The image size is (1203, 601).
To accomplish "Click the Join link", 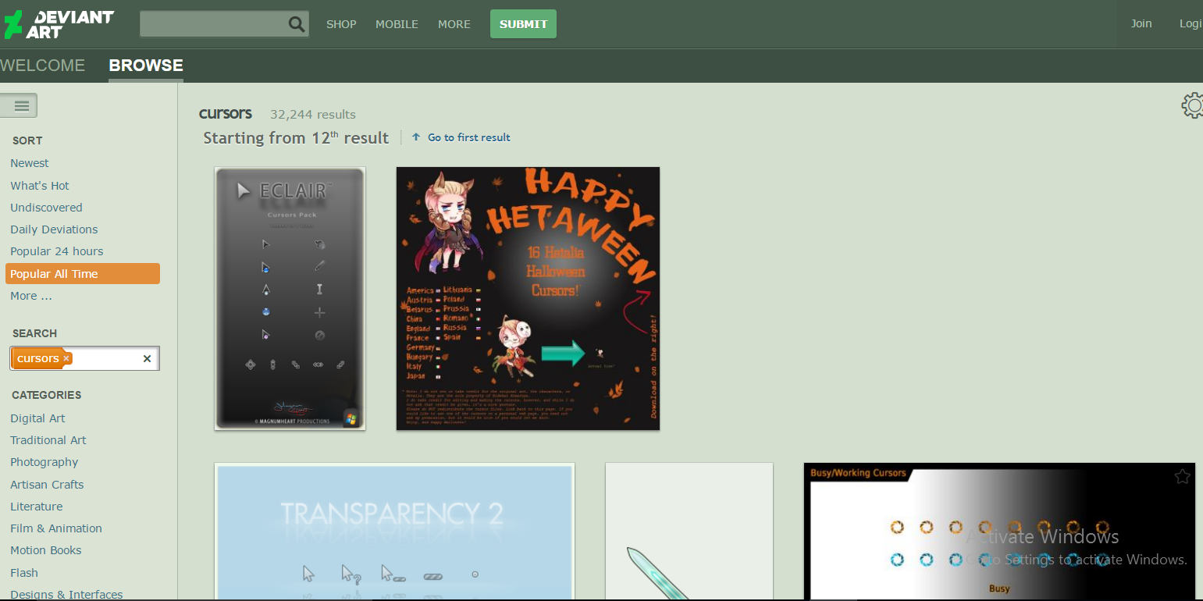I will click(1141, 23).
